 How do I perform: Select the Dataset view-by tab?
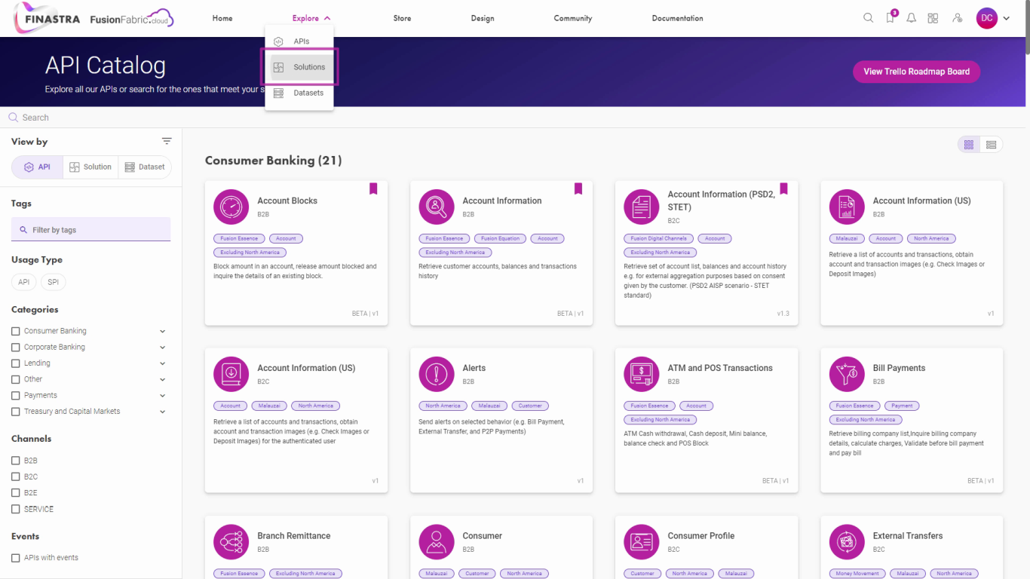click(145, 167)
